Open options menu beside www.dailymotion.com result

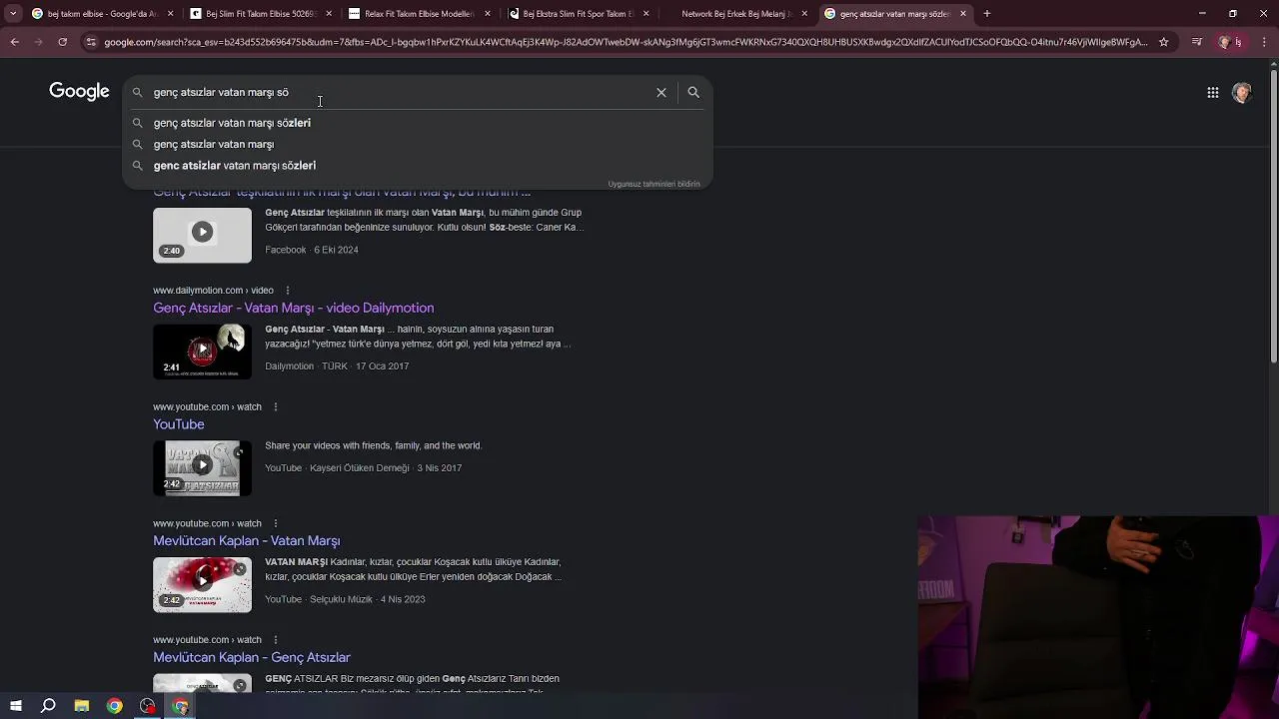tap(288, 291)
